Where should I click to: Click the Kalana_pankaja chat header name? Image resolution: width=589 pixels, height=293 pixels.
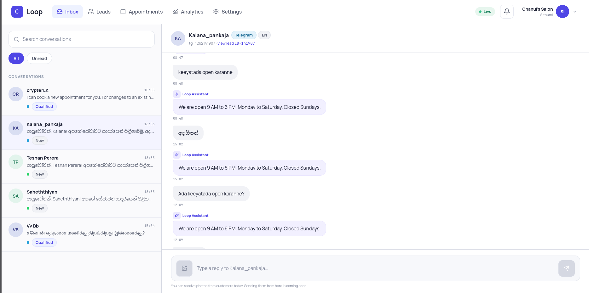(209, 35)
